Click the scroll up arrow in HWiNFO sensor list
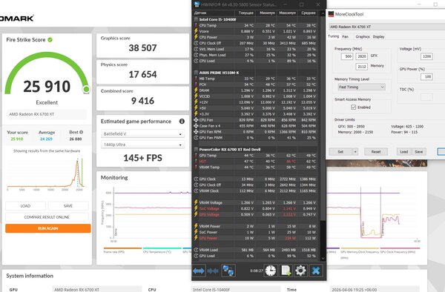This screenshot has height=292, width=445. point(323,13)
